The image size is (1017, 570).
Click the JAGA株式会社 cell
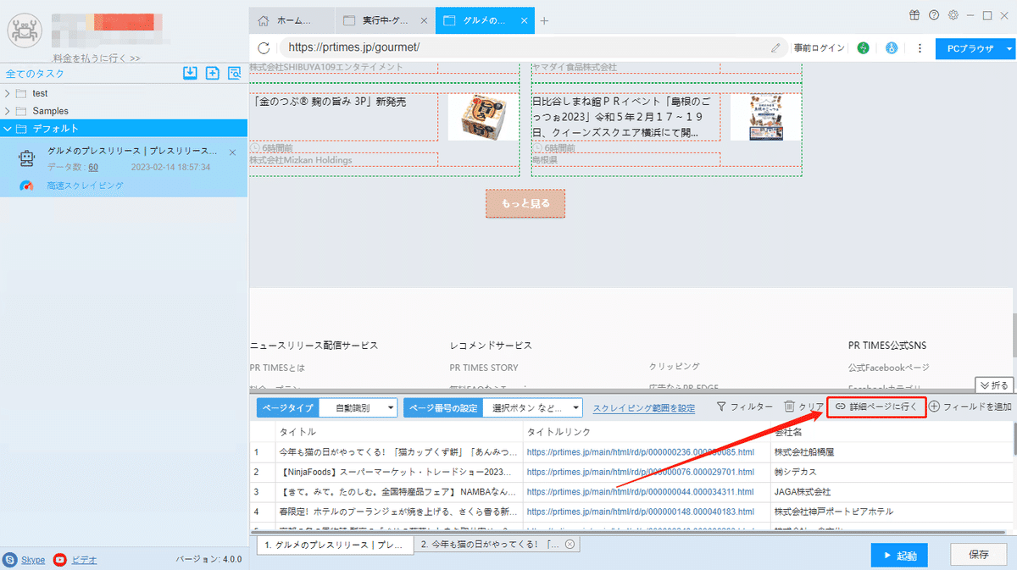802,492
